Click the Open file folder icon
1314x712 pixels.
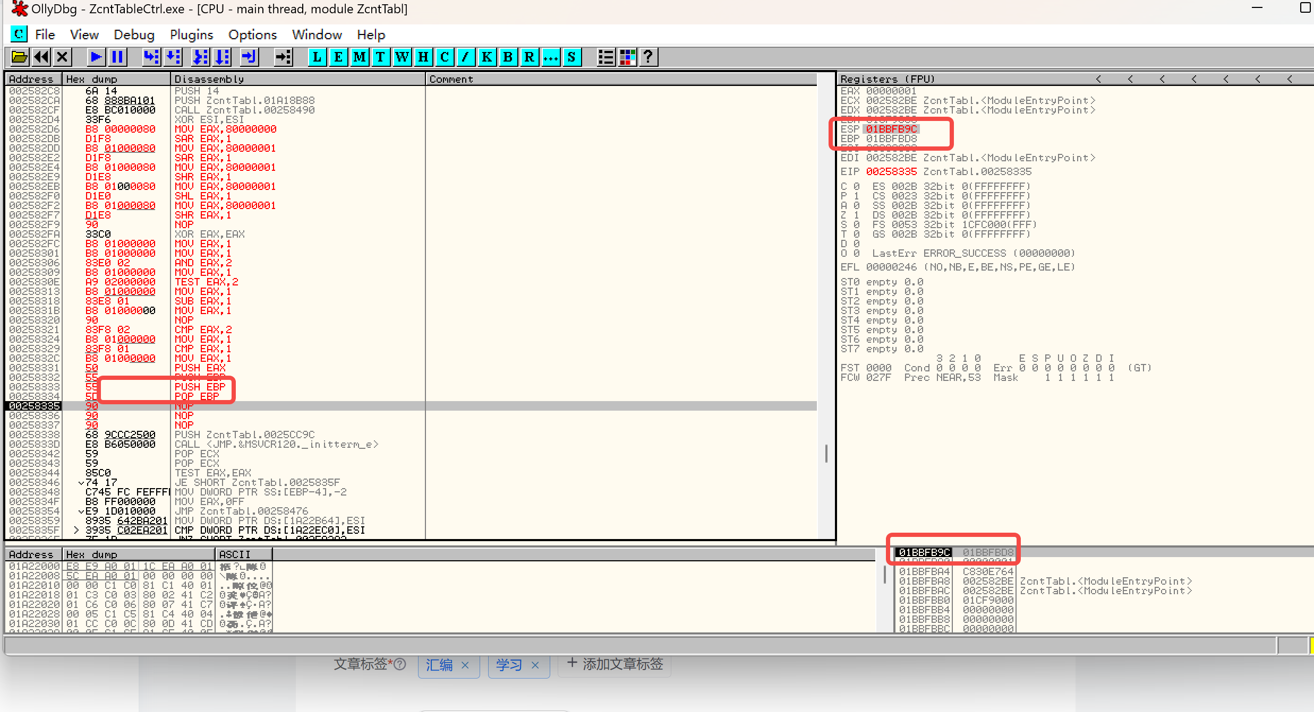19,57
